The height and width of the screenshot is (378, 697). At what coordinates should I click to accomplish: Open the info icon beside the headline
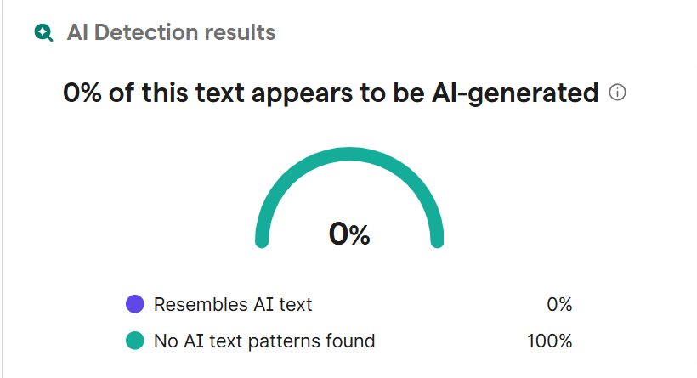[618, 93]
